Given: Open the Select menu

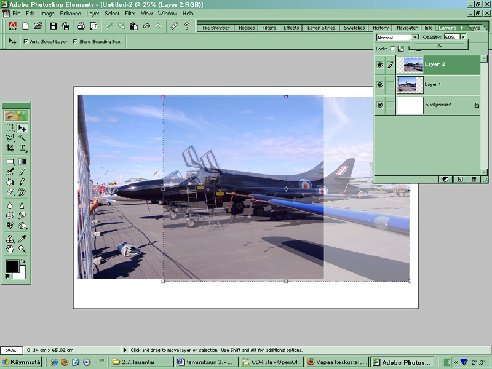Looking at the screenshot, I should 112,14.
